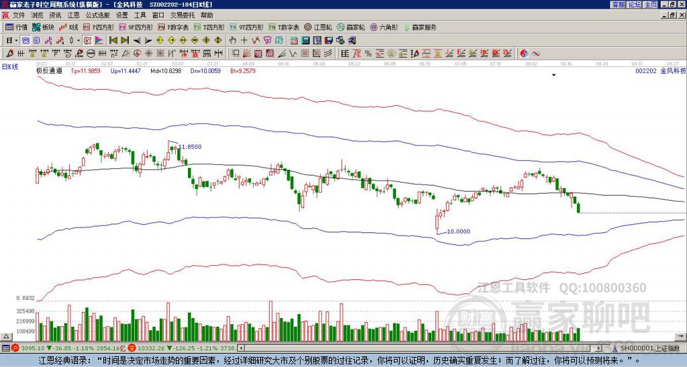This screenshot has height=367, width=687.
Task: Click the infinity wave icon
Action: [x=536, y=54]
